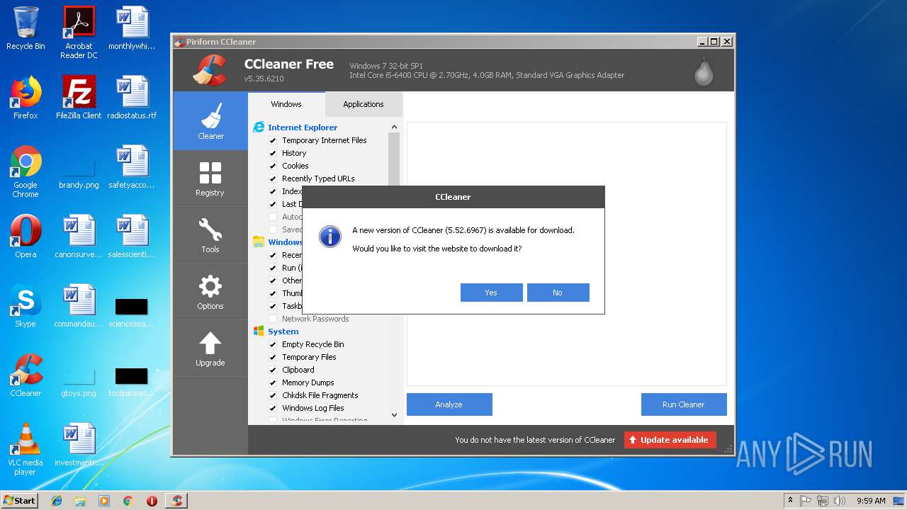Viewport: 907px width, 510px height.
Task: Select the FileZilla Client desktop shortcut
Action: coord(79,97)
